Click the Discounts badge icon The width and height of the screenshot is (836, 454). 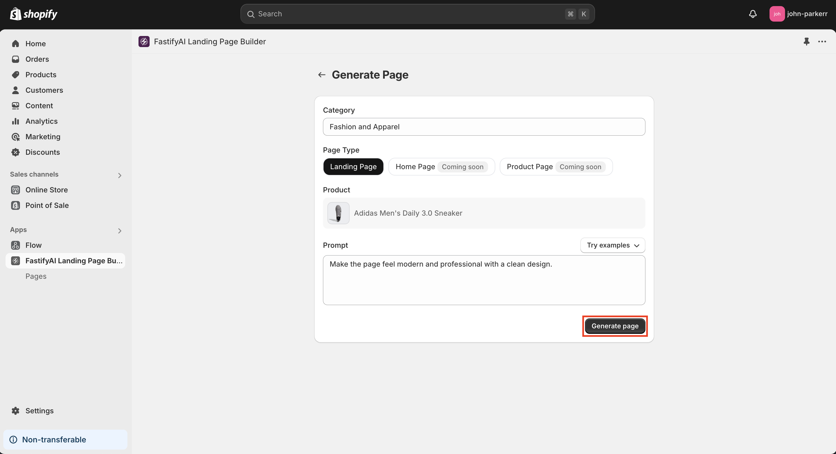tap(16, 152)
